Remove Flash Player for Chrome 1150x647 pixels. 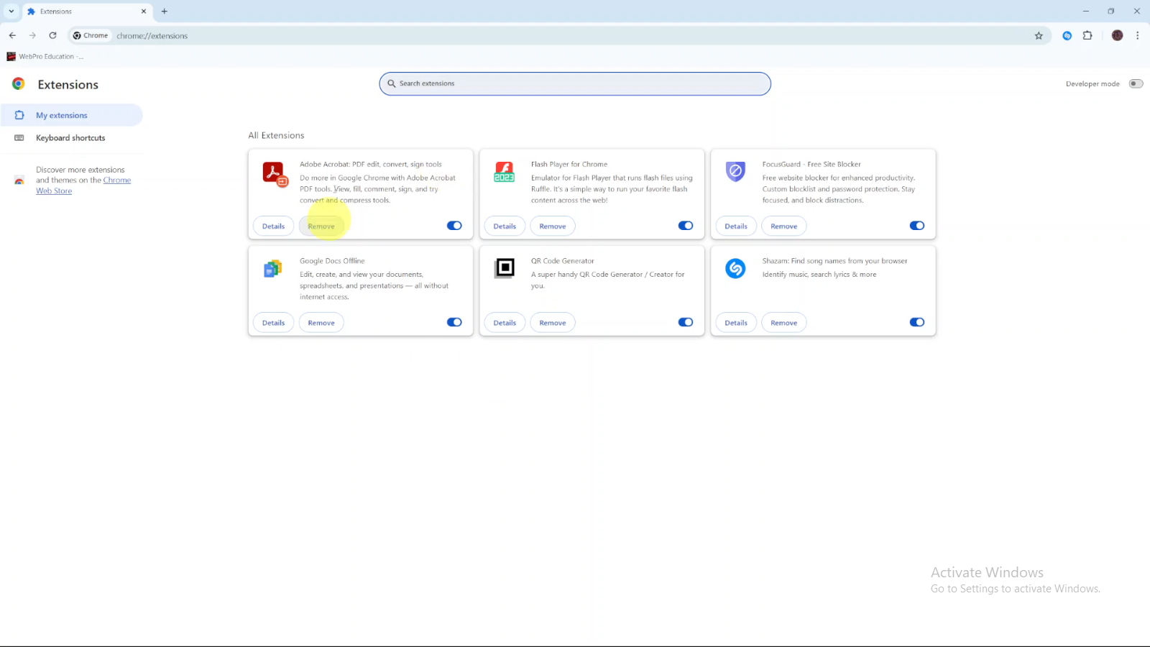[x=553, y=226]
